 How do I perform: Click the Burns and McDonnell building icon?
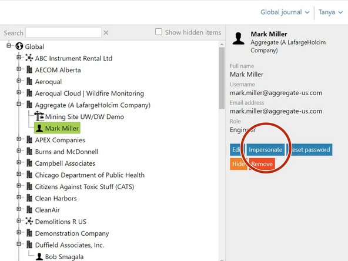[x=29, y=151]
